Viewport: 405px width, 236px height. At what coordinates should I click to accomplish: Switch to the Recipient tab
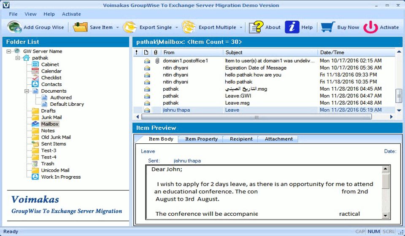coord(241,139)
